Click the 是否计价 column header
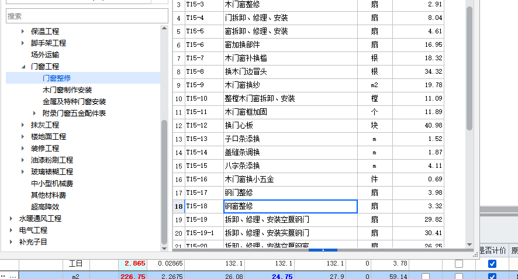 click(492, 250)
